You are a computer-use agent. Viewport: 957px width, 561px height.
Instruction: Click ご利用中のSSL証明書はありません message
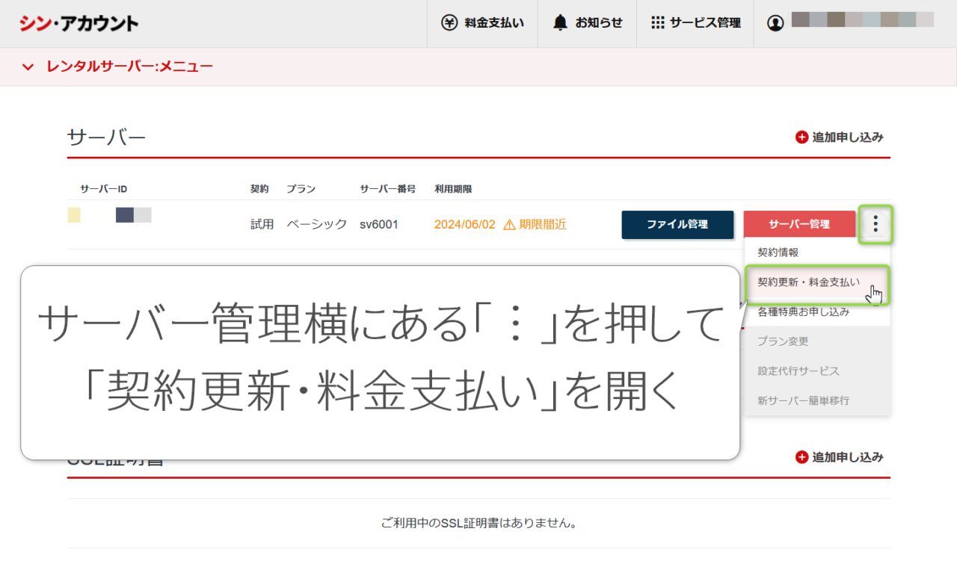[478, 523]
